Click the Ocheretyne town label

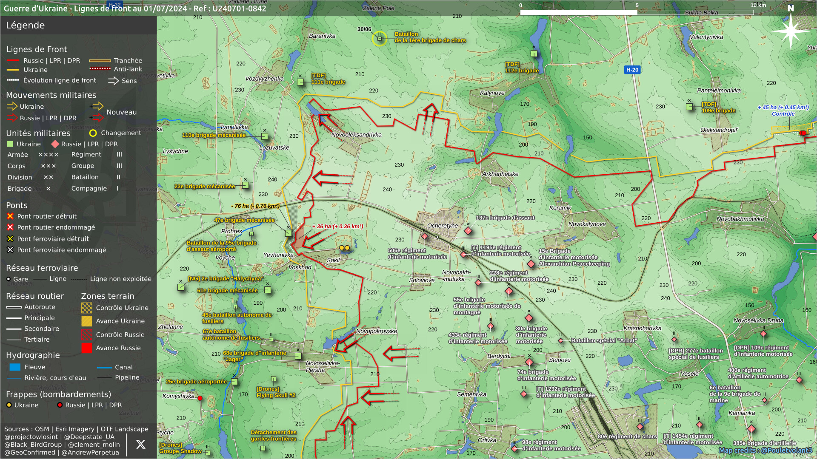(x=443, y=226)
